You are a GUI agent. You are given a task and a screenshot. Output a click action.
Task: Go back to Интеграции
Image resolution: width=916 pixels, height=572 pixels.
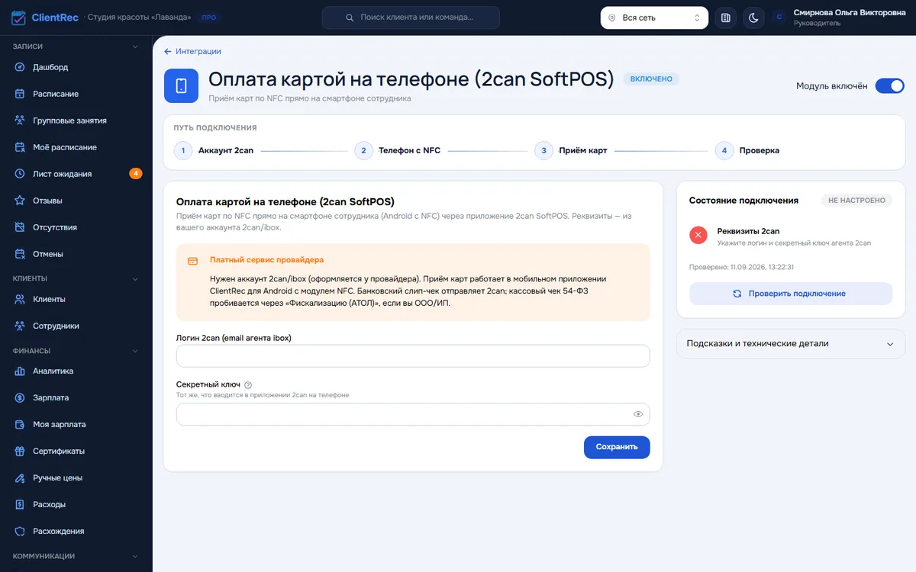tap(192, 51)
